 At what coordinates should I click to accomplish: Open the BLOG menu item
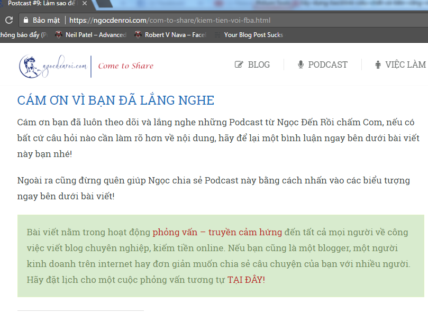click(259, 65)
